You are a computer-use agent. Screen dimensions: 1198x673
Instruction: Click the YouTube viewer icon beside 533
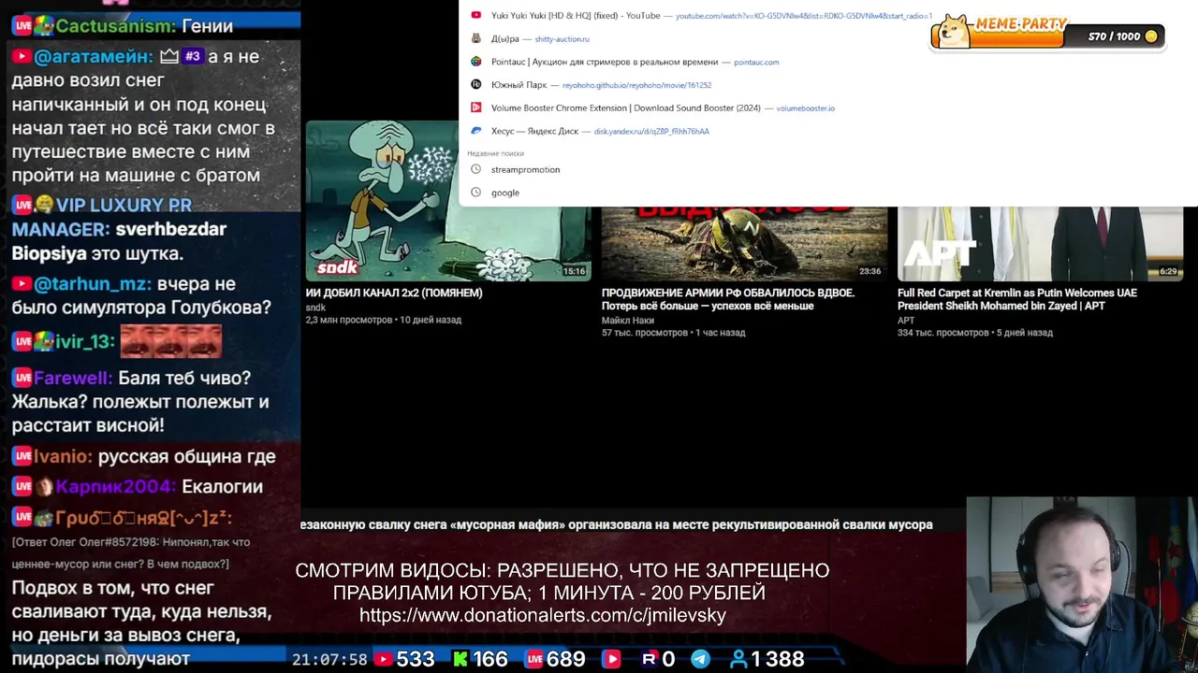click(383, 659)
